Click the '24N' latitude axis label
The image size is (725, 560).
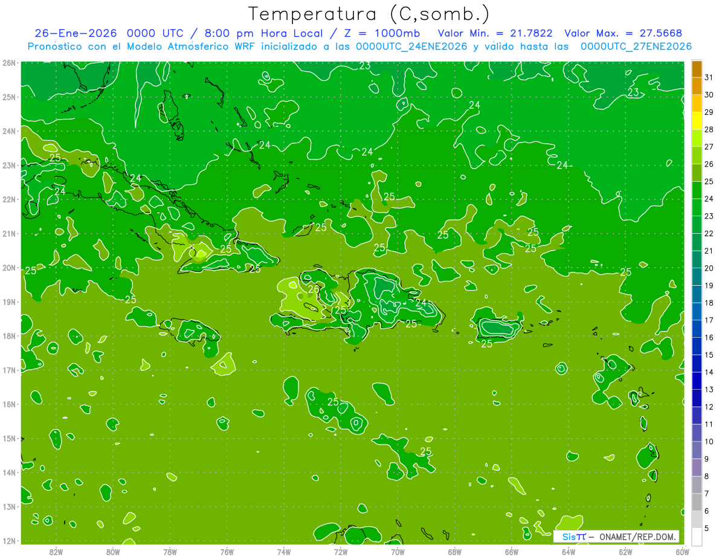tap(9, 131)
